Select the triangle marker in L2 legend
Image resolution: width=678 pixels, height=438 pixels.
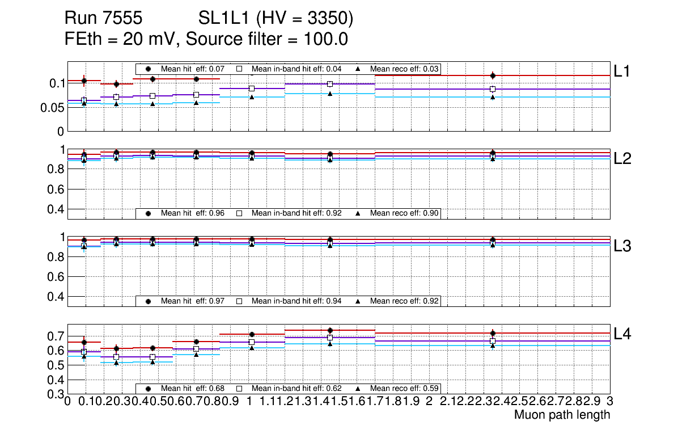pos(358,213)
